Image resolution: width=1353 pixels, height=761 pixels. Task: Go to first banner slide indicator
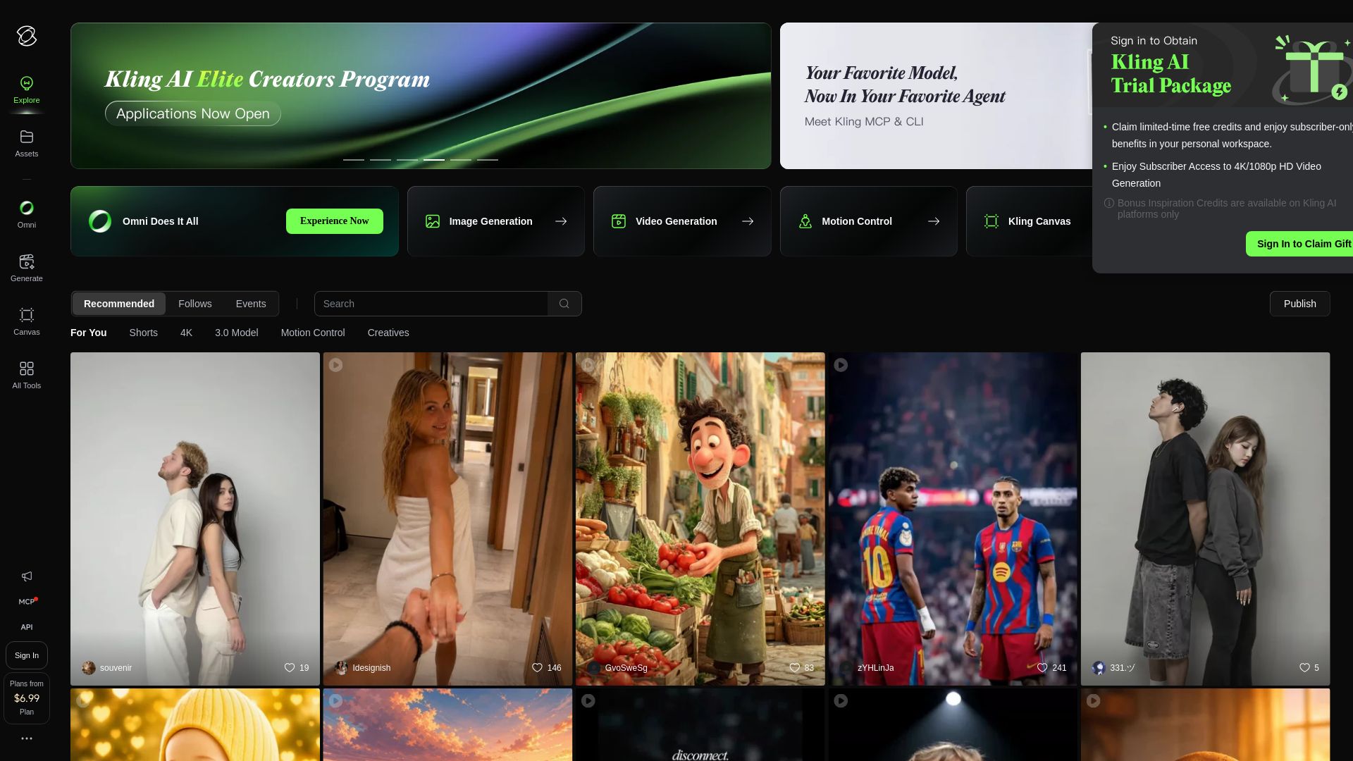click(x=354, y=160)
